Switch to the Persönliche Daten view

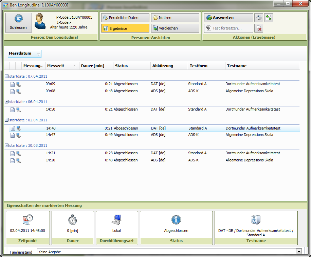click(125, 18)
